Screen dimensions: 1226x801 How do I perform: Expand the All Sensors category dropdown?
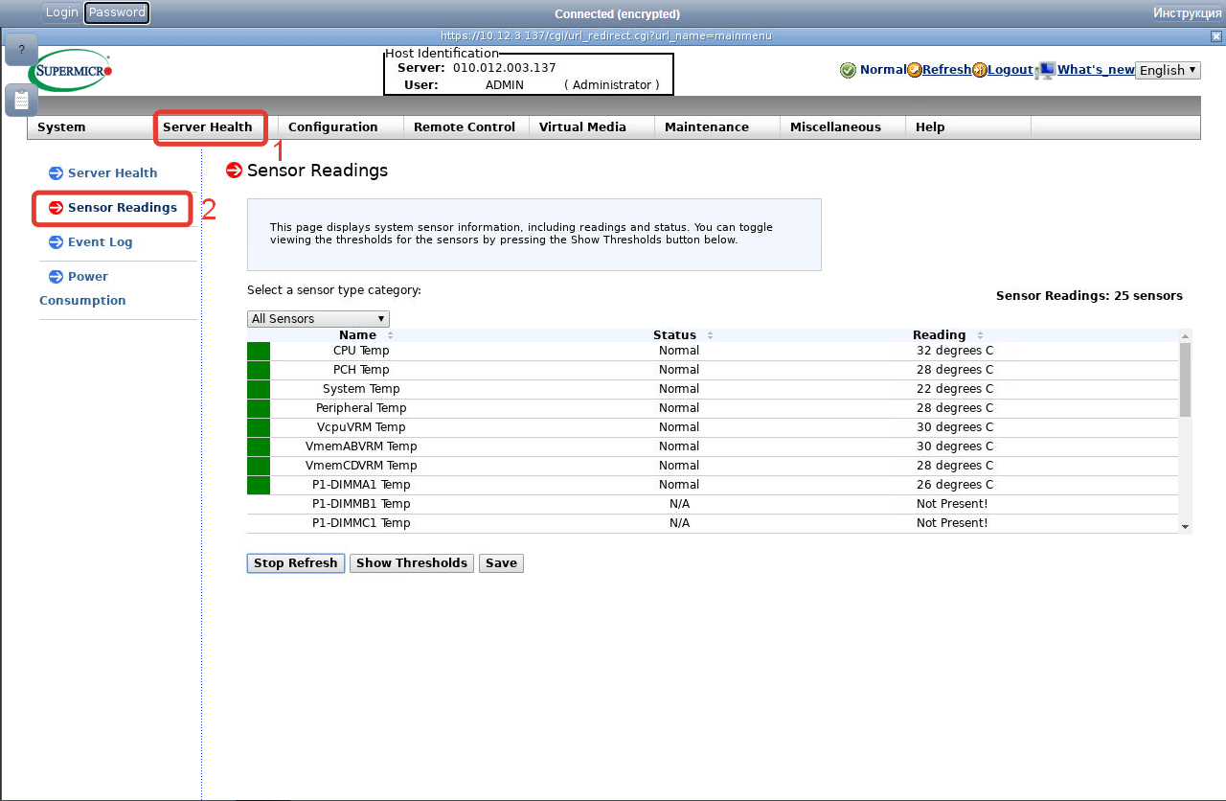coord(318,319)
